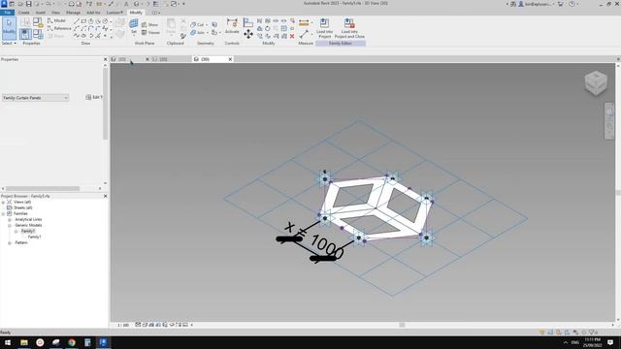Open the Calculator app on taskbar
This screenshot has height=349, width=621.
click(87, 342)
